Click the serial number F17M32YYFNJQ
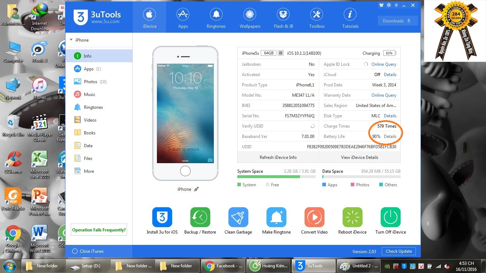 pyautogui.click(x=300, y=116)
